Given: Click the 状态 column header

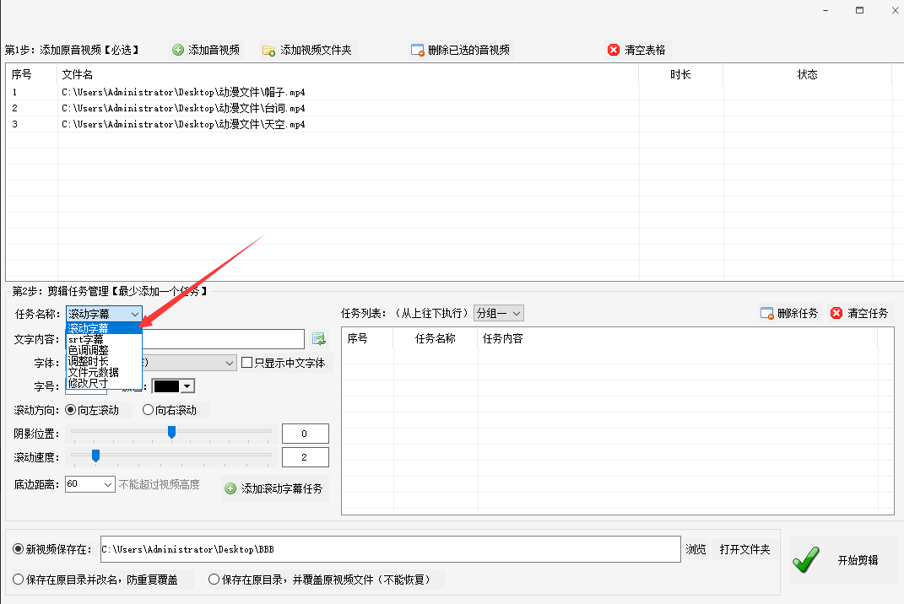Looking at the screenshot, I should pyautogui.click(x=807, y=74).
